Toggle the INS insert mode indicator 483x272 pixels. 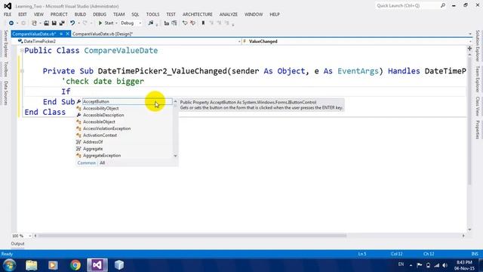pyautogui.click(x=475, y=254)
